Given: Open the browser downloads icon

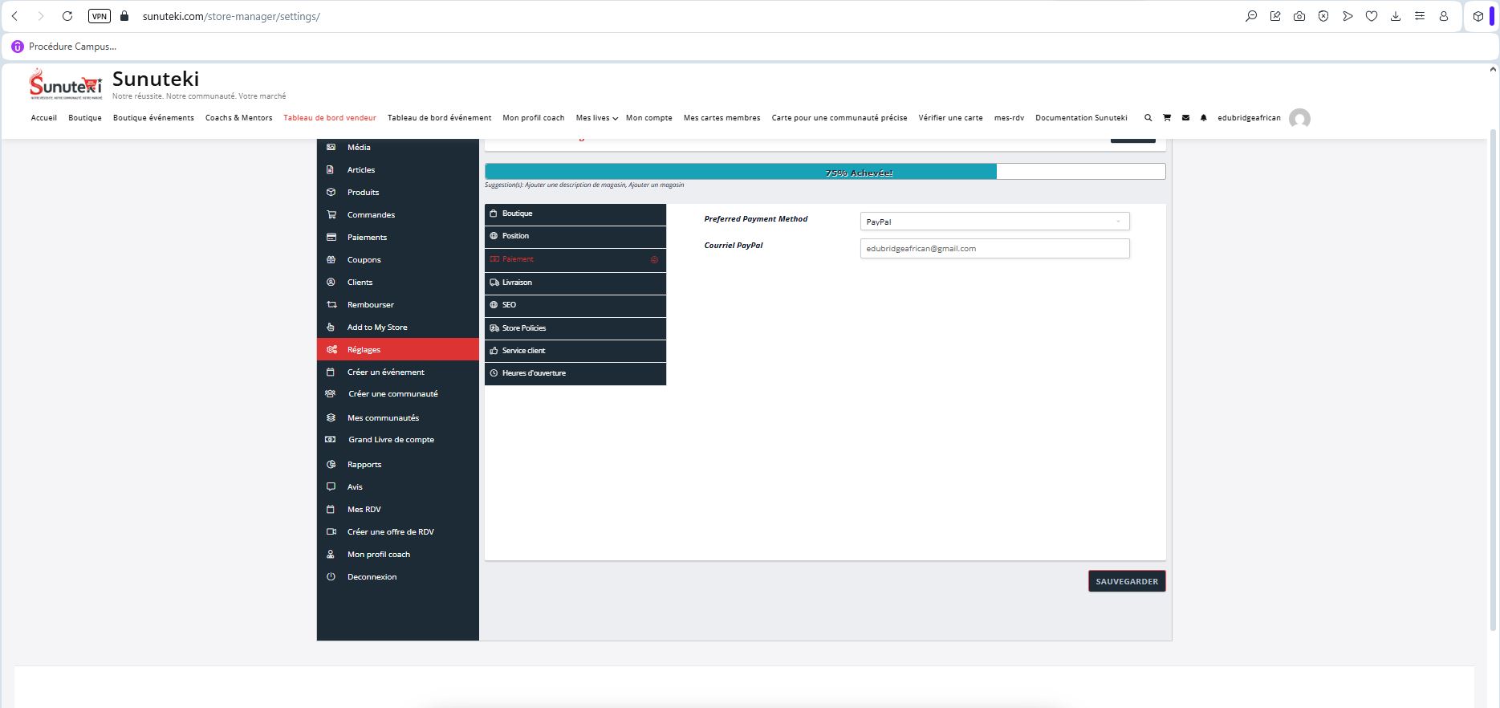Looking at the screenshot, I should [x=1395, y=16].
